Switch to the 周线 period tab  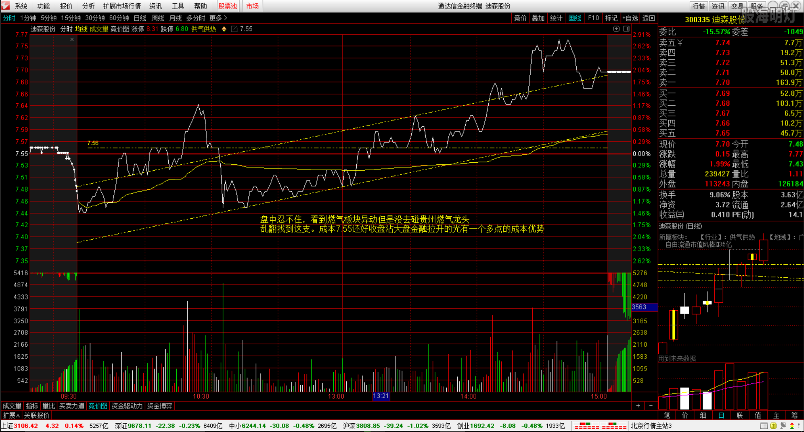coord(158,18)
